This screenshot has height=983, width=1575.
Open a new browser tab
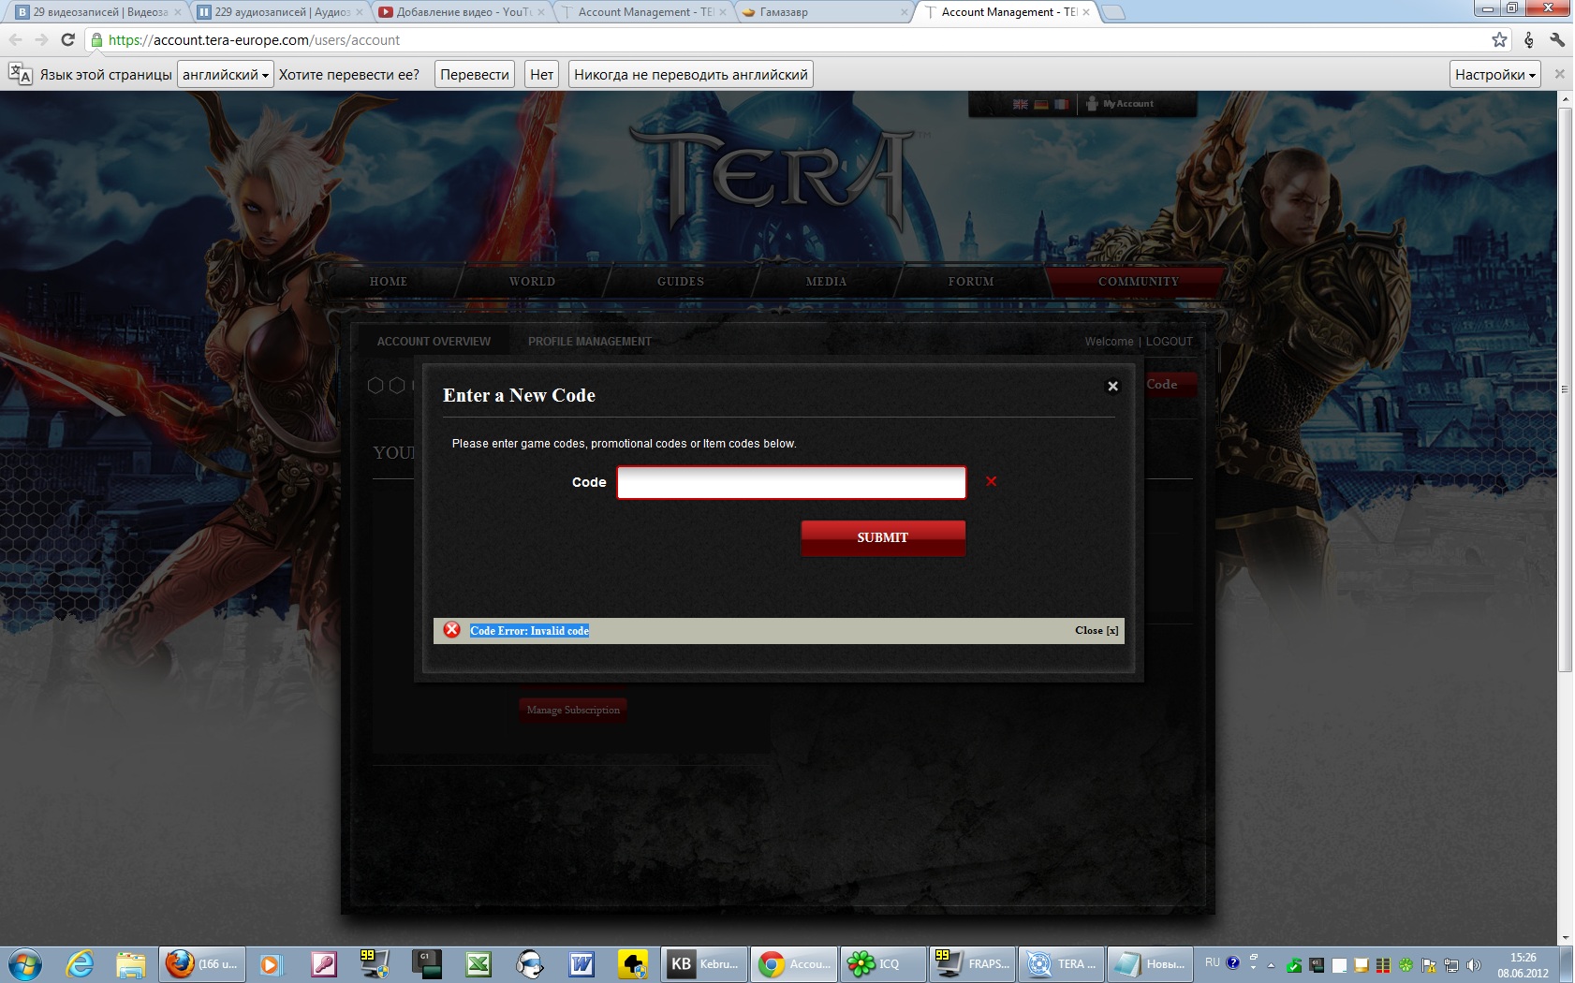tap(1113, 12)
